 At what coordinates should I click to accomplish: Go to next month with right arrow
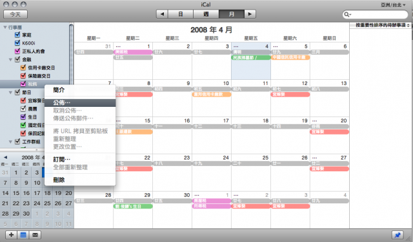point(250,14)
